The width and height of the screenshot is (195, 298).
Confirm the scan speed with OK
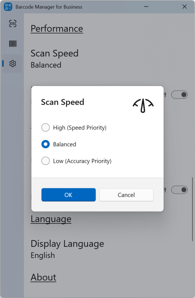click(x=68, y=195)
